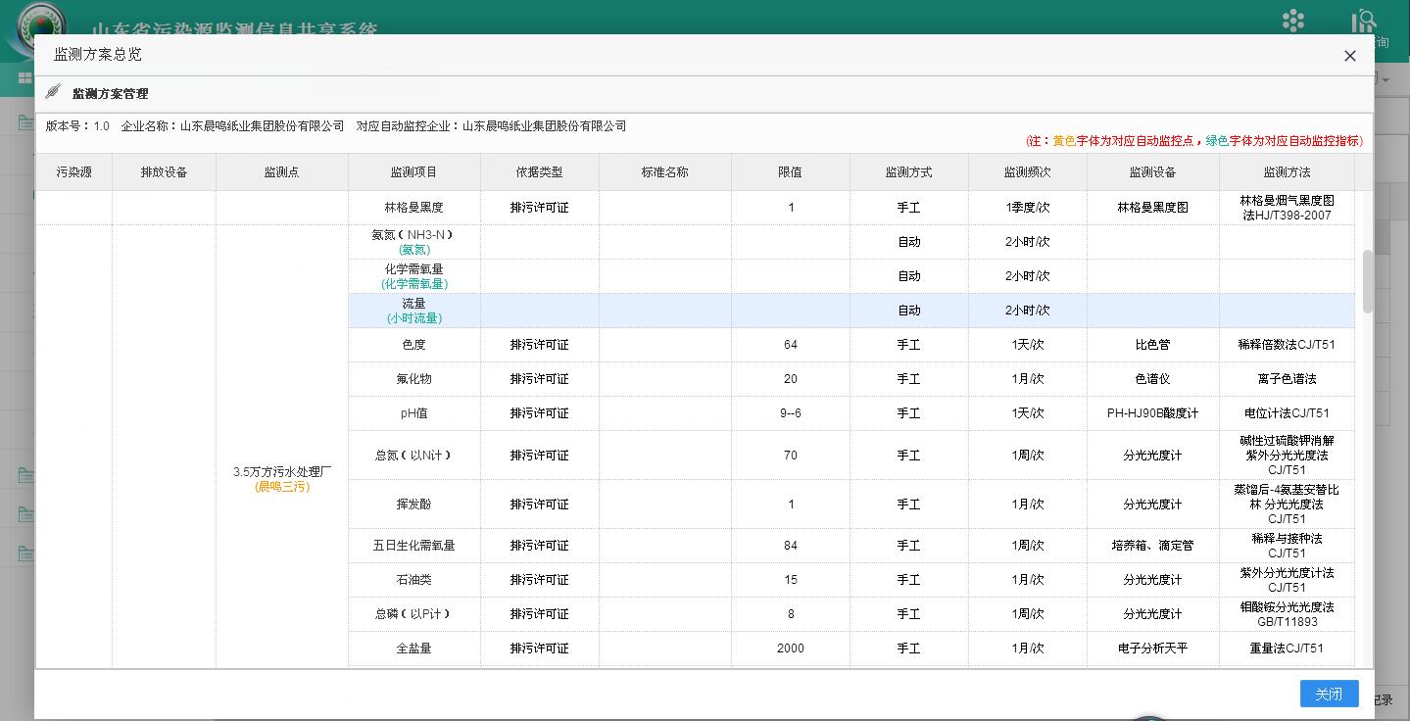Open the green 氨氮 monitoring indicator link
Viewport: 1410px width, 721px height.
coord(413,249)
